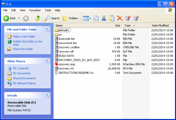Select the INSTRUCTIONS-README.txt document icon
Image resolution: width=176 pixels, height=120 pixels.
coord(57,73)
